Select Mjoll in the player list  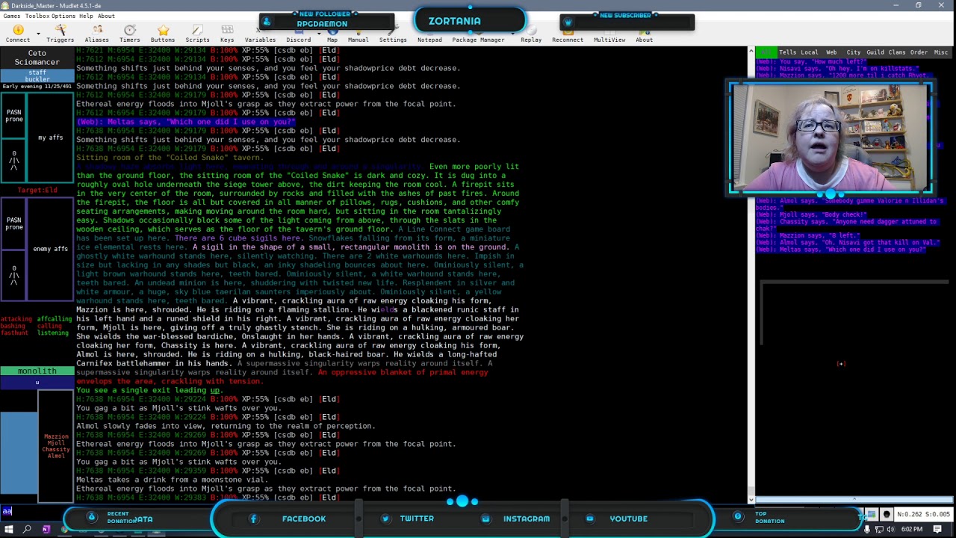(x=56, y=443)
